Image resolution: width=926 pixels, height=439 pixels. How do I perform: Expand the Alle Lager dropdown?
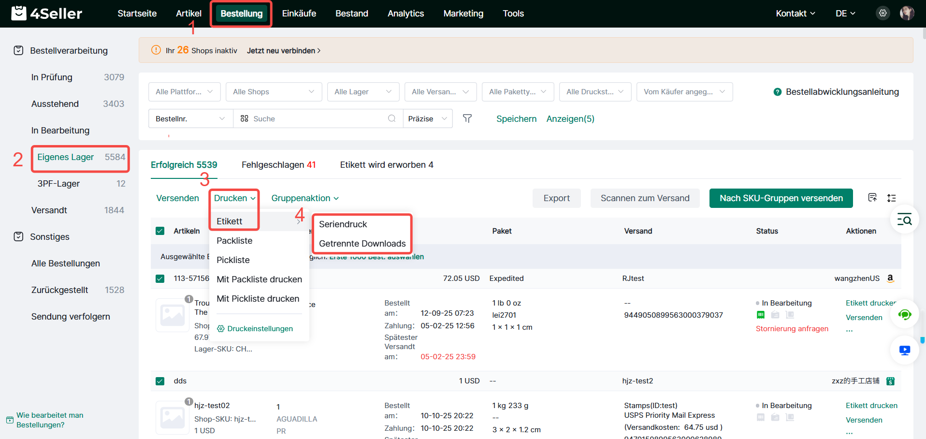(363, 92)
